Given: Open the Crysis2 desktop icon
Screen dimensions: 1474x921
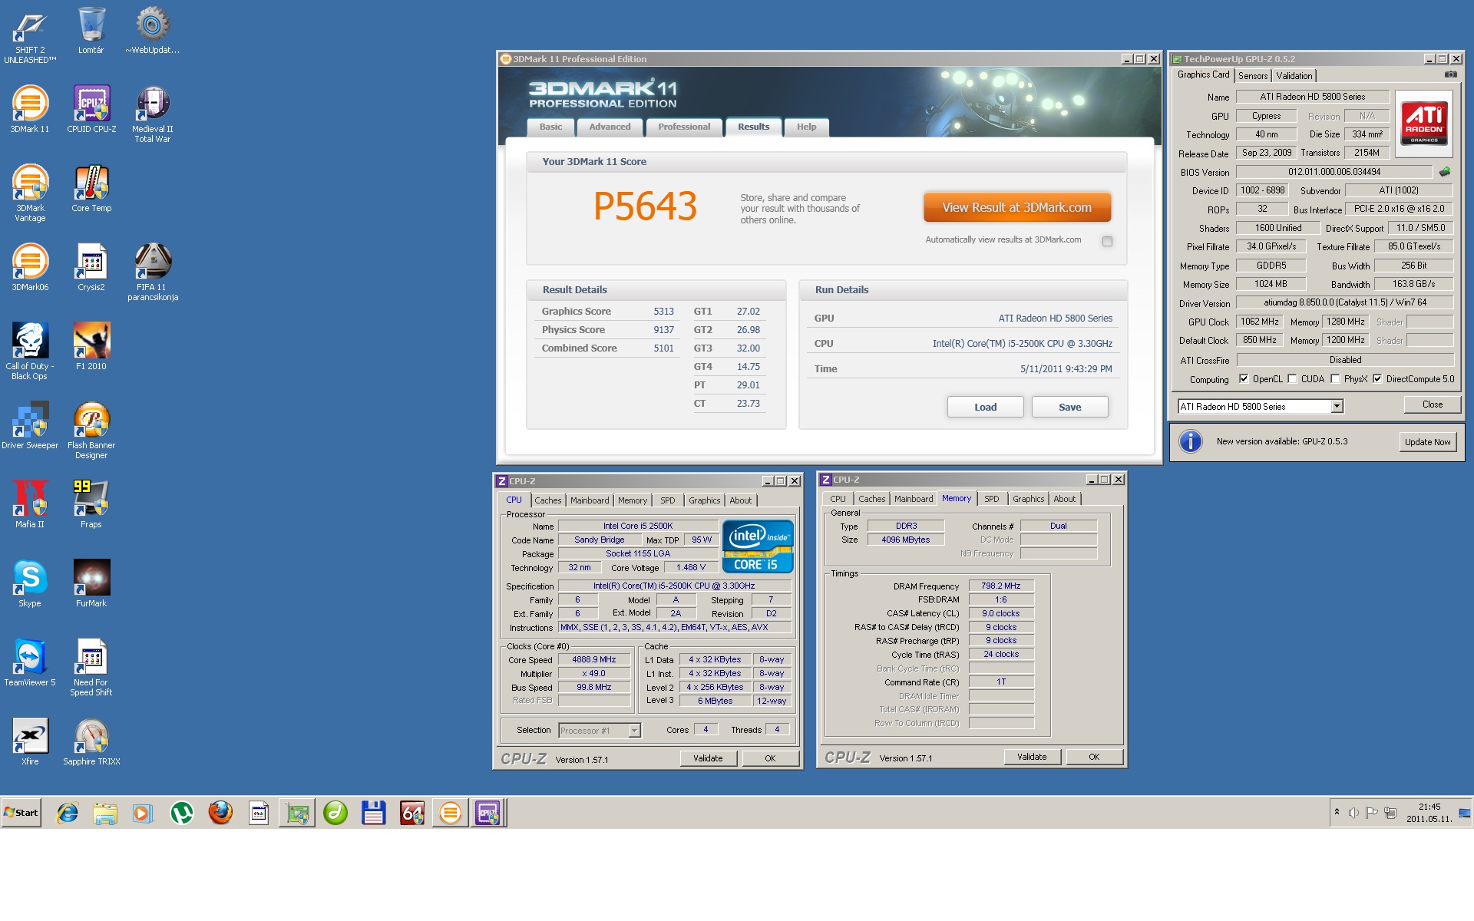Looking at the screenshot, I should click(91, 268).
